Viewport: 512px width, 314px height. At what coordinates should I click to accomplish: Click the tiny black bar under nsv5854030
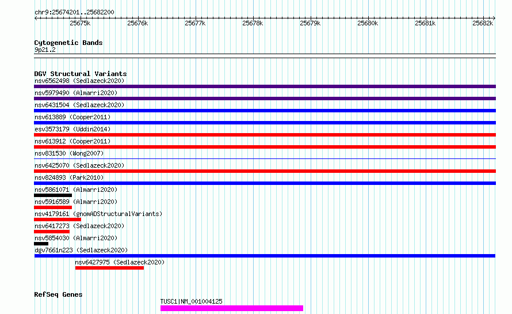coord(41,244)
